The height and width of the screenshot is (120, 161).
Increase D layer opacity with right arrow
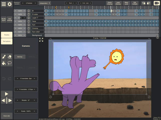(24, 11)
